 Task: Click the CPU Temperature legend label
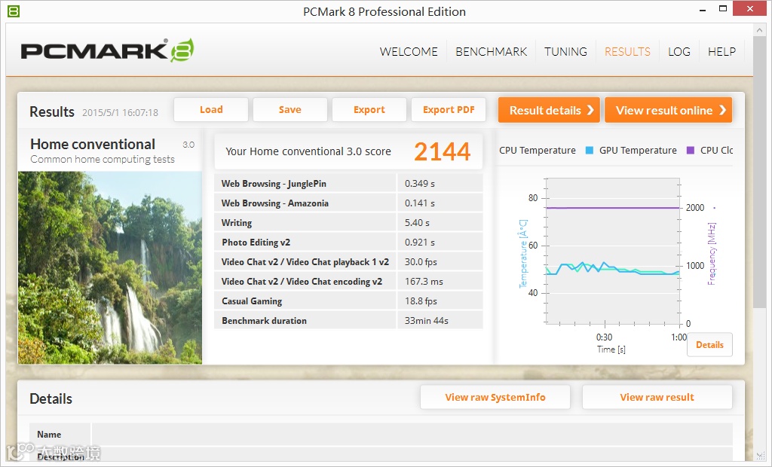coord(537,151)
